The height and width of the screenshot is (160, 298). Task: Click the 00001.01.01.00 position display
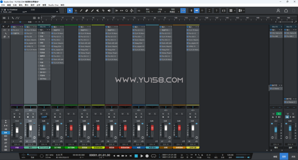click(x=100, y=155)
